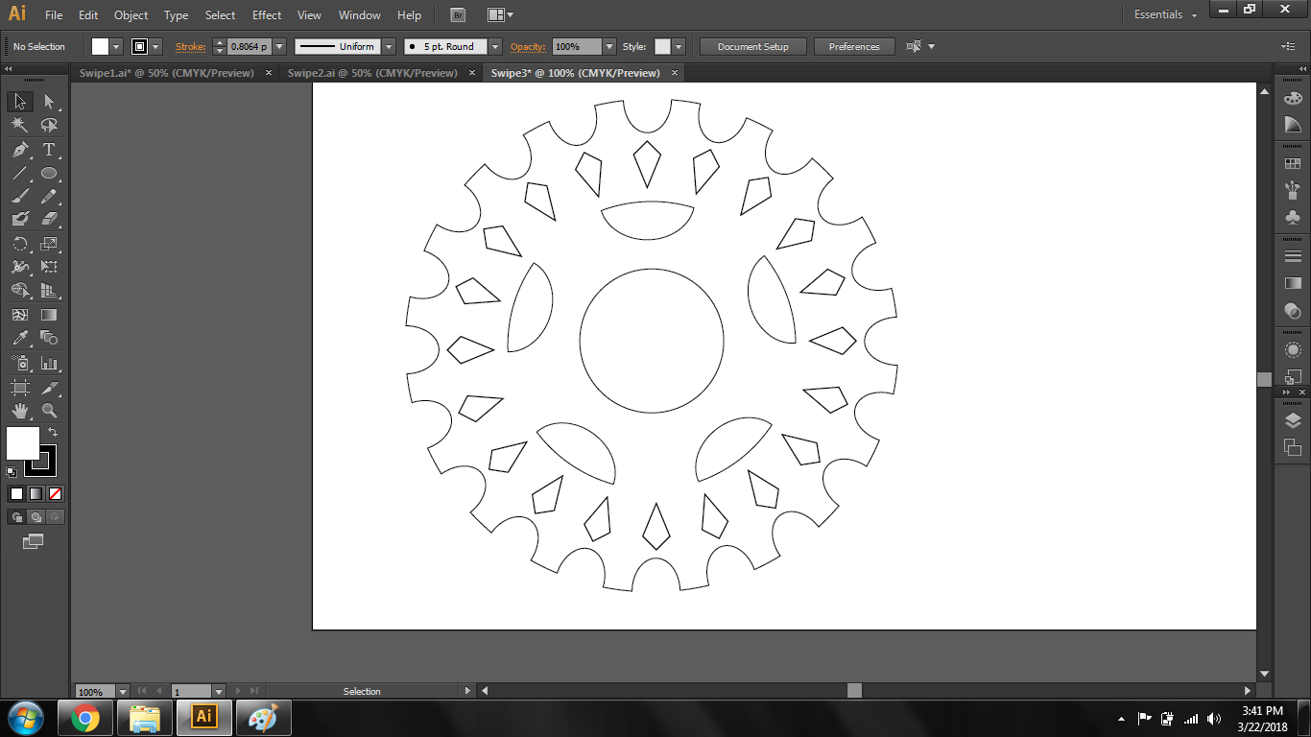Select the Type tool
Screen dimensions: 1311x737
point(49,150)
